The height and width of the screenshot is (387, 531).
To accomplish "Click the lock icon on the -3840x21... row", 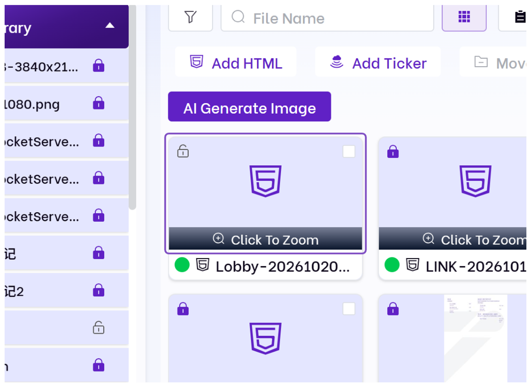I will (99, 65).
